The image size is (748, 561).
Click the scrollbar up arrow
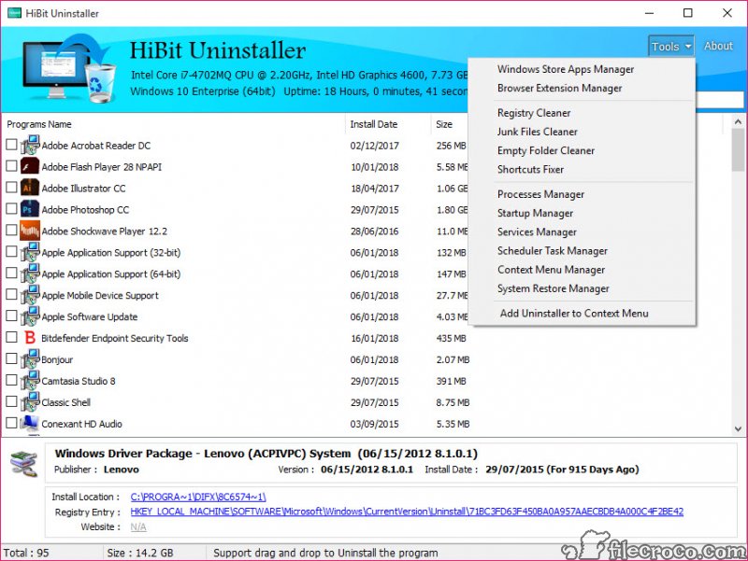[738, 122]
